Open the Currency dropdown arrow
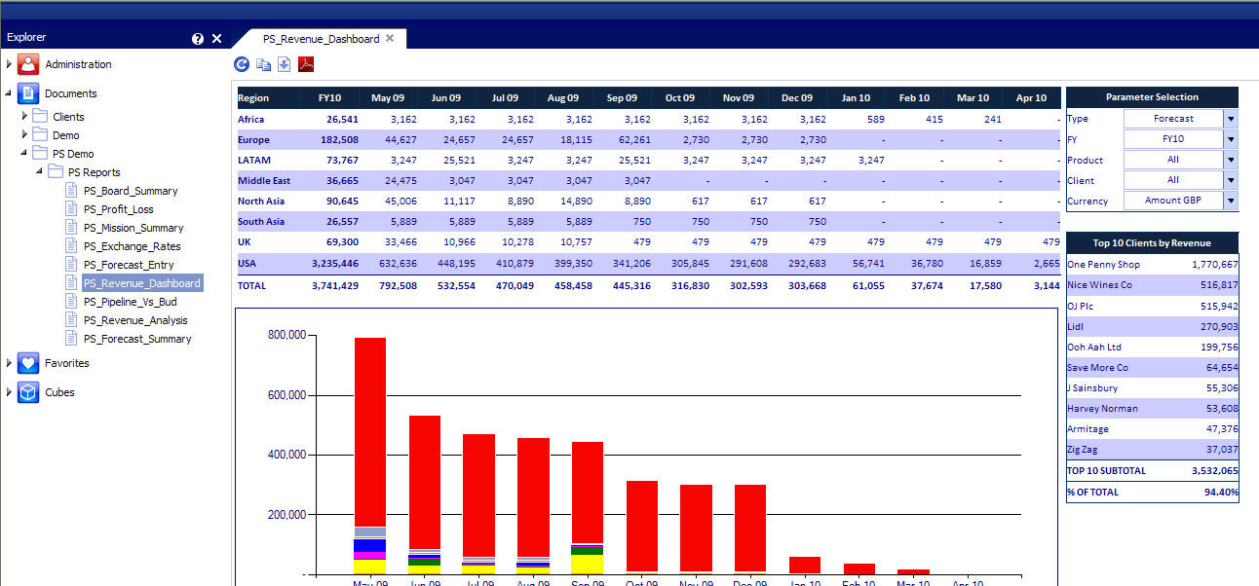This screenshot has height=586, width=1259. pyautogui.click(x=1231, y=201)
